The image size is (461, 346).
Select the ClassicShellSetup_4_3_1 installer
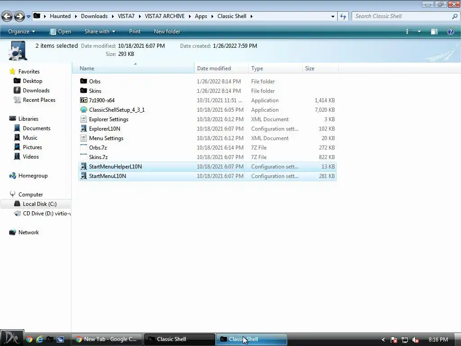pyautogui.click(x=208, y=110)
